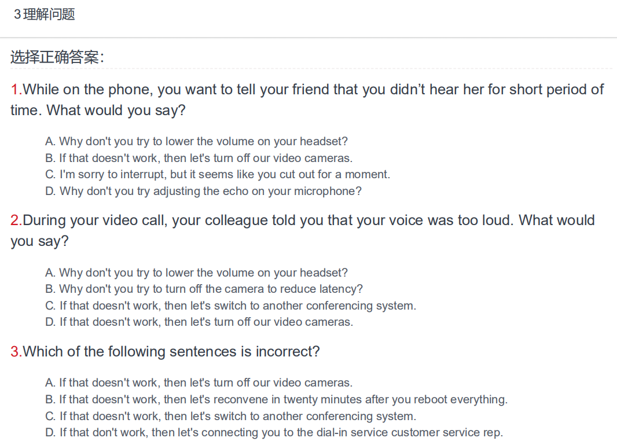This screenshot has width=617, height=445.
Task: Click question 2 text about video call
Action: (302, 230)
